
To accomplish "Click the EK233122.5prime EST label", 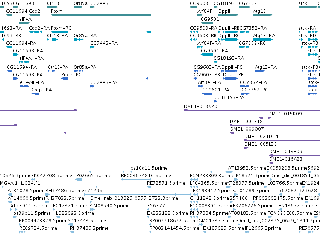I will (x=167, y=213).
